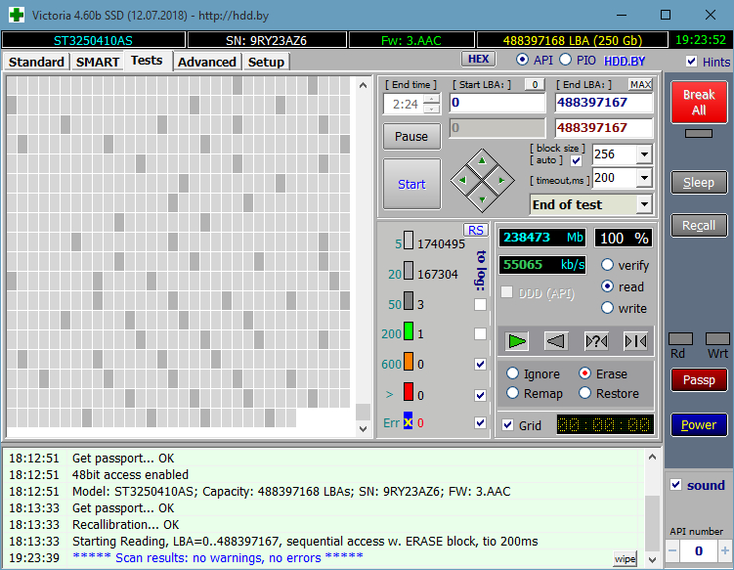
Task: Select the Ignore error action
Action: [512, 373]
